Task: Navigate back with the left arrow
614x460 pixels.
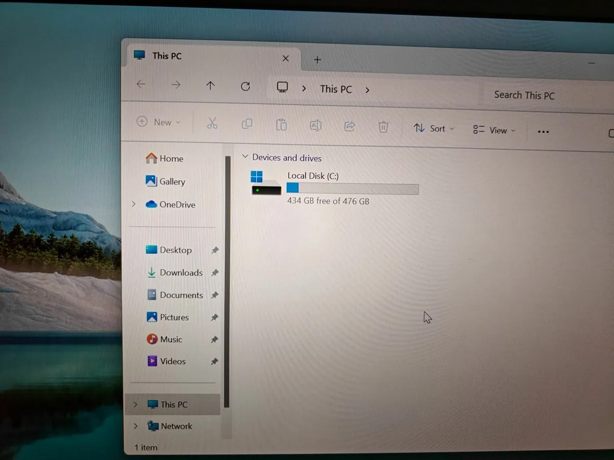Action: point(141,84)
